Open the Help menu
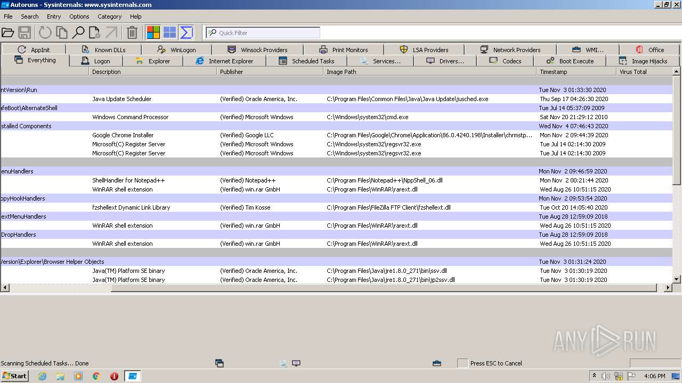The image size is (682, 383). (x=136, y=16)
